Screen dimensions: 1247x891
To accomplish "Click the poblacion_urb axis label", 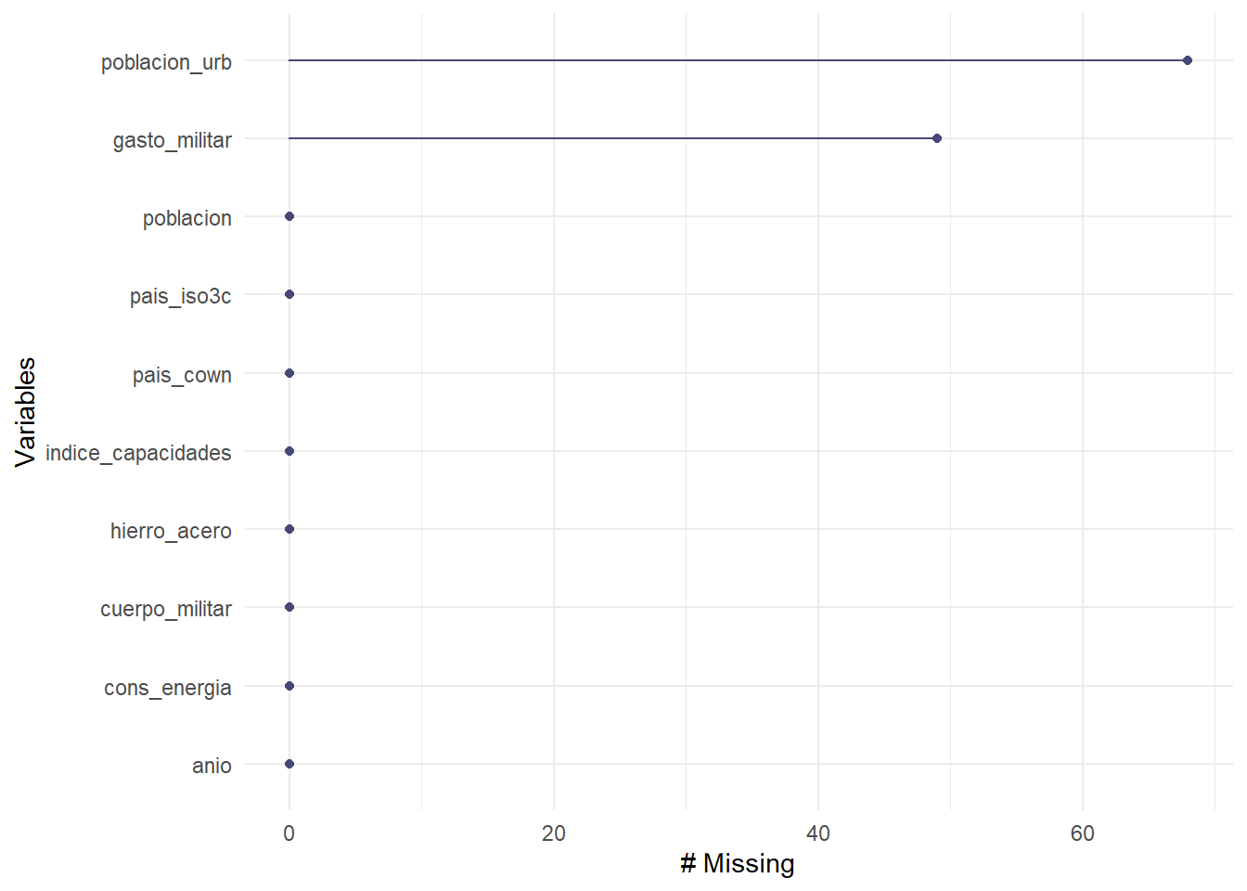I will pos(166,62).
